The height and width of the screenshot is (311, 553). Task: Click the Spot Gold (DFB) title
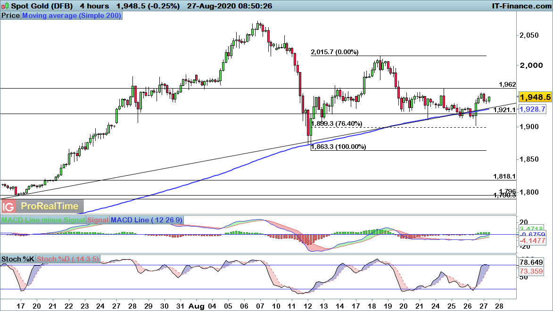41,6
